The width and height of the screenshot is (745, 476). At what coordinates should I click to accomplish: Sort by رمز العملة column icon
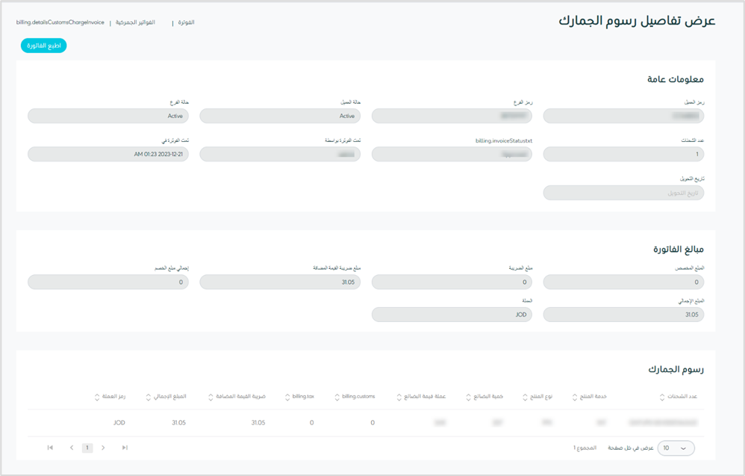(96, 397)
